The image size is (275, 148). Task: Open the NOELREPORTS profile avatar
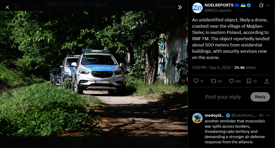coord(197,8)
